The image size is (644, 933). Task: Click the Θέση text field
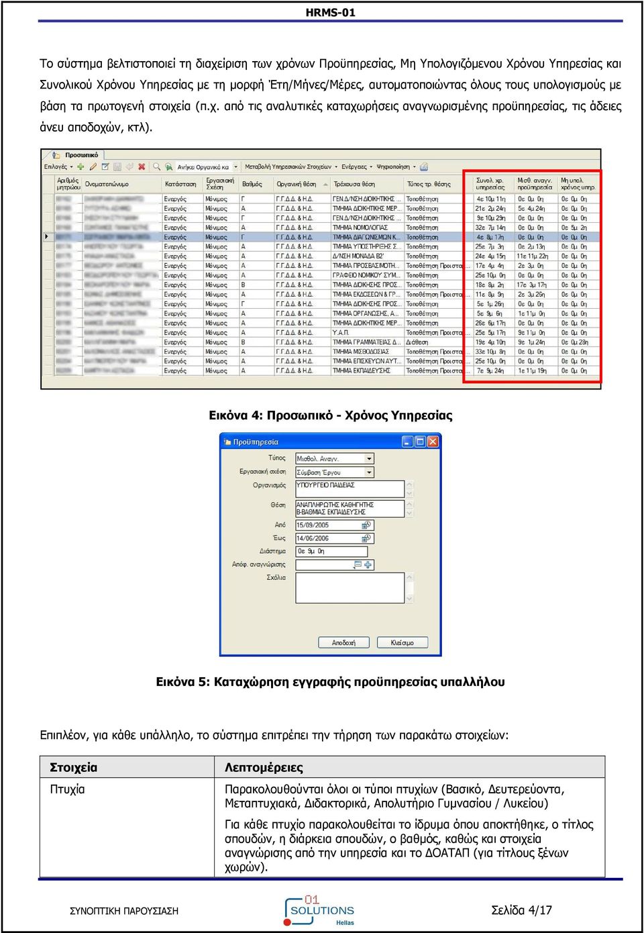[350, 508]
